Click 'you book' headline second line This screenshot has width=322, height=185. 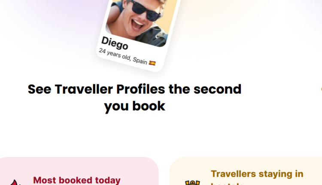coord(134,107)
